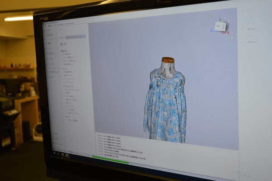Click the blue Z axis label
This screenshot has height=181, width=272.
pos(211,31)
